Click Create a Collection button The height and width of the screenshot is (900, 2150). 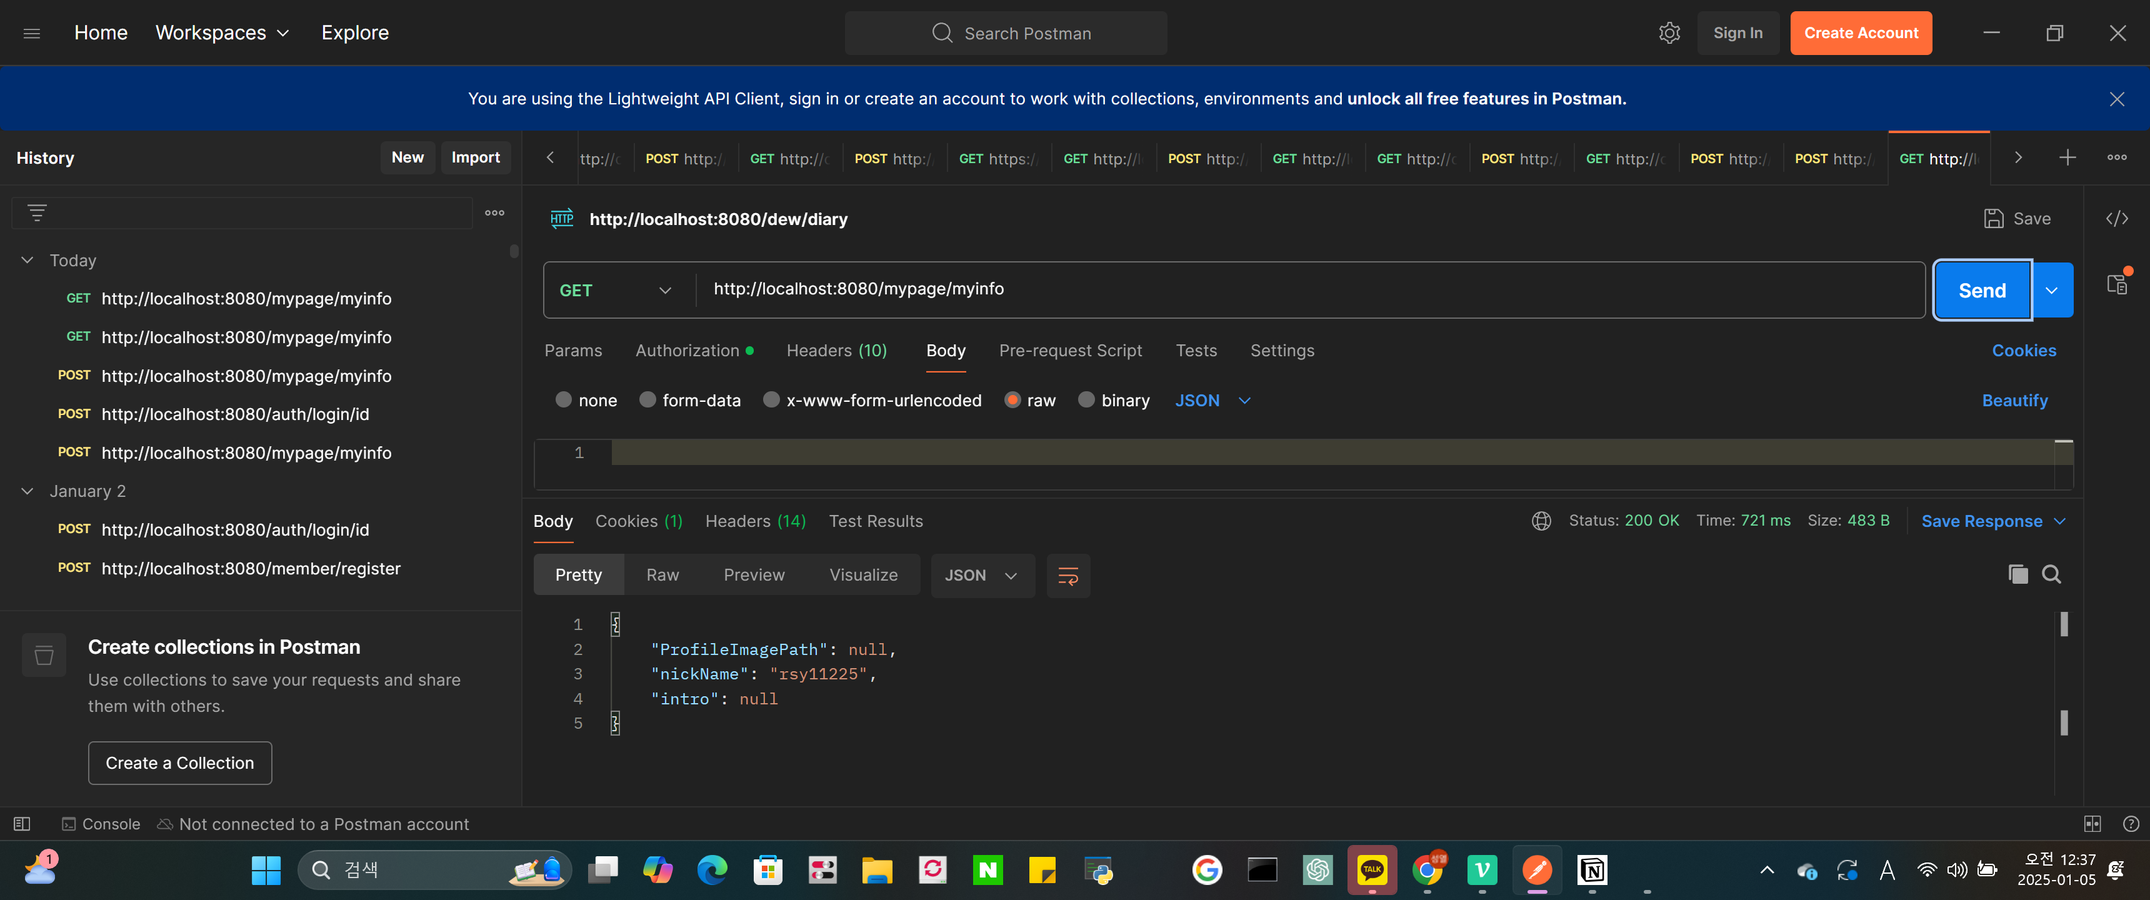click(179, 763)
